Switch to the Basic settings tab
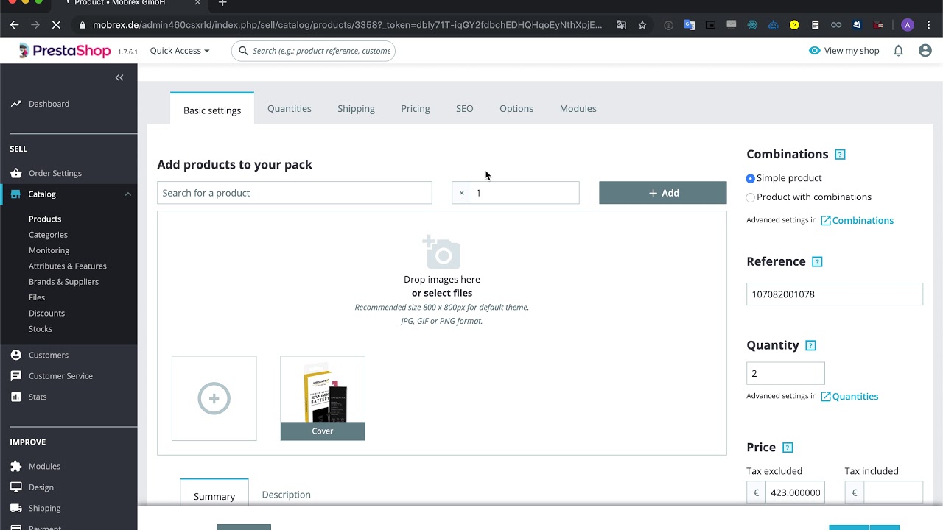943x530 pixels. pyautogui.click(x=212, y=110)
